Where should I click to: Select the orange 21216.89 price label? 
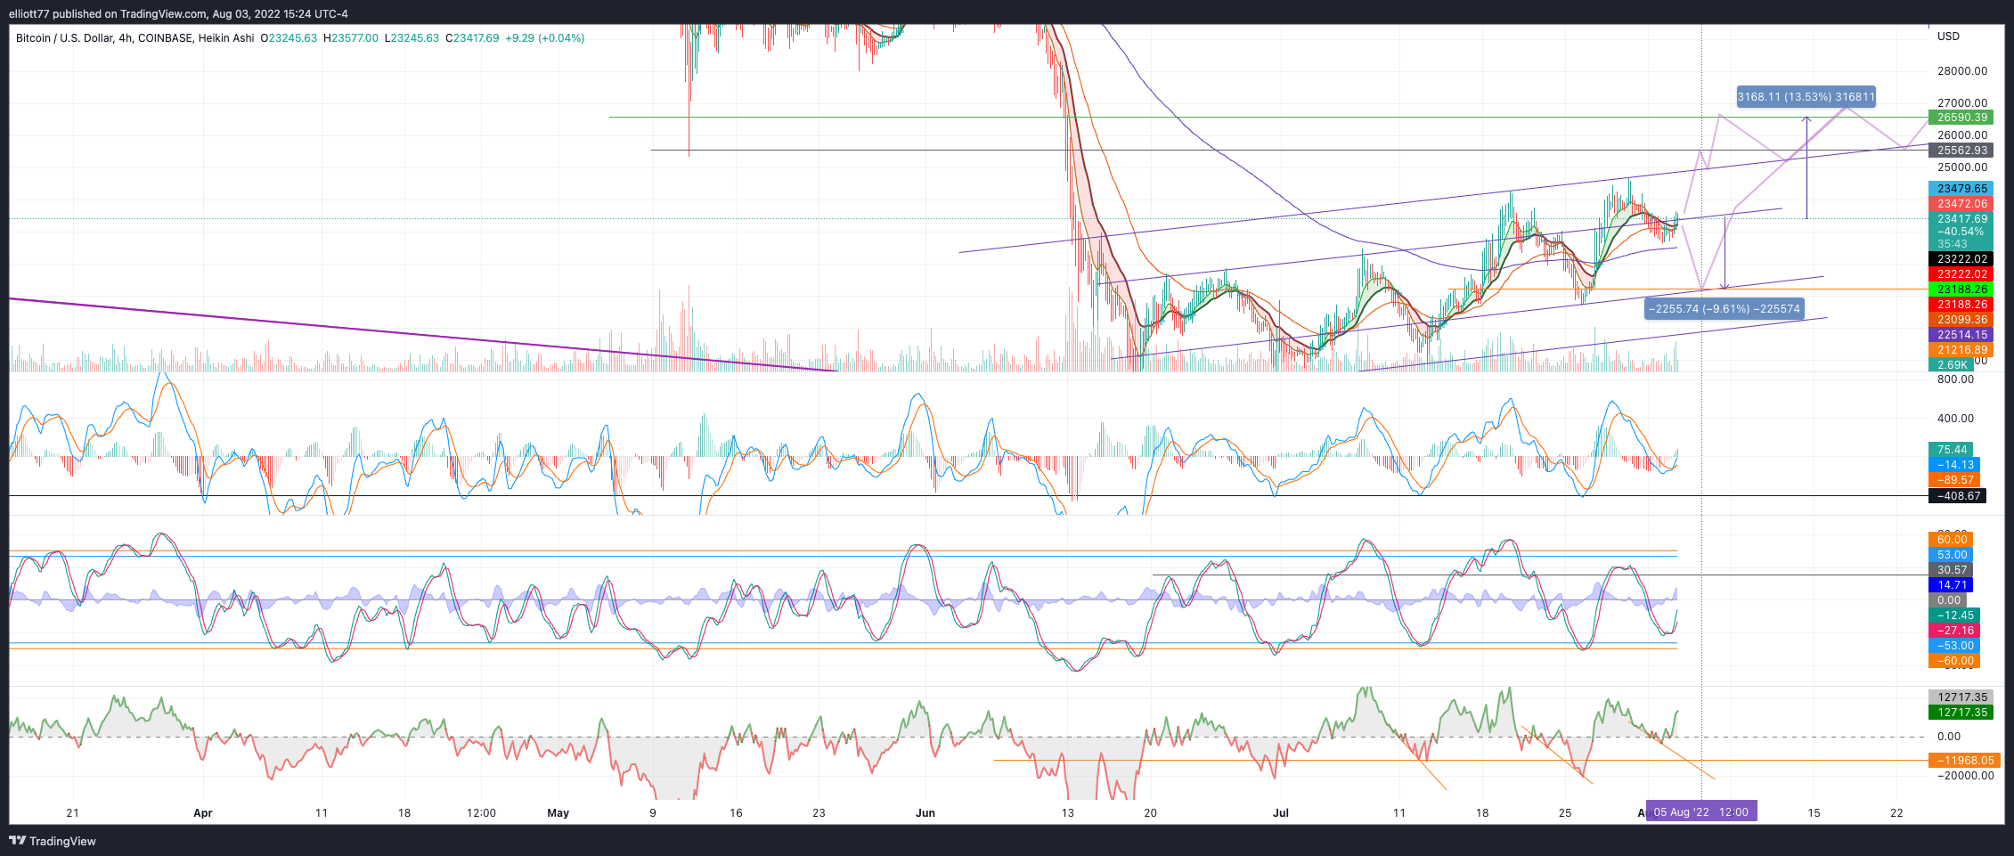click(x=1961, y=350)
